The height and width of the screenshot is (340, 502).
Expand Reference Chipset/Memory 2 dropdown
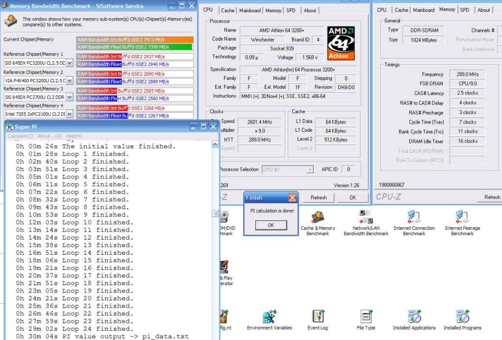[x=70, y=81]
